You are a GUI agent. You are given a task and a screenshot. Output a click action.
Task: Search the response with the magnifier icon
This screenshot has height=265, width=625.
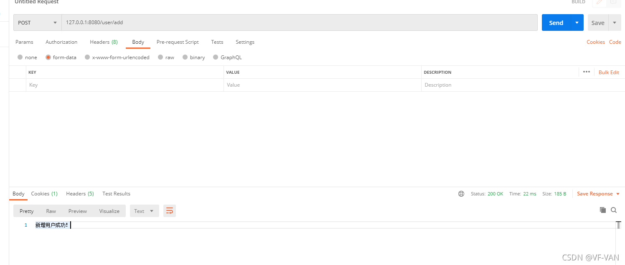click(614, 210)
